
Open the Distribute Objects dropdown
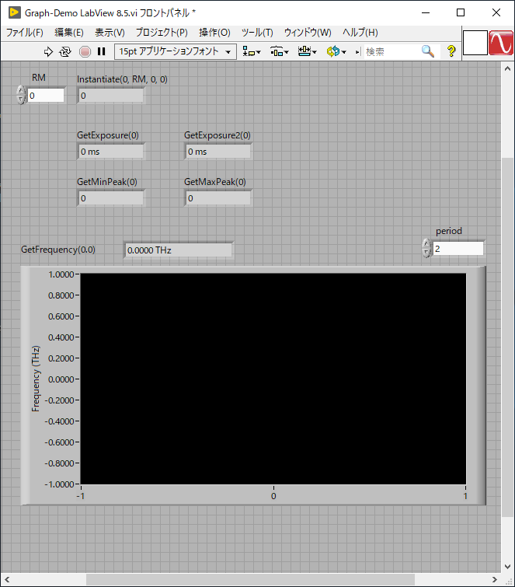[x=280, y=51]
